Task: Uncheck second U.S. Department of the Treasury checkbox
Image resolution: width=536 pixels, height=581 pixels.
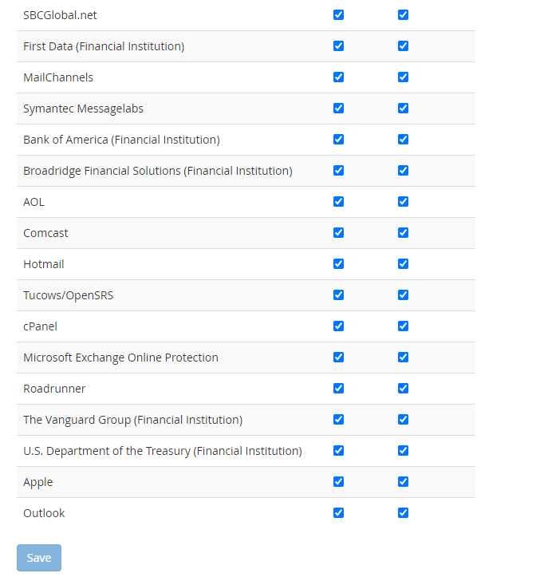Action: tap(403, 451)
